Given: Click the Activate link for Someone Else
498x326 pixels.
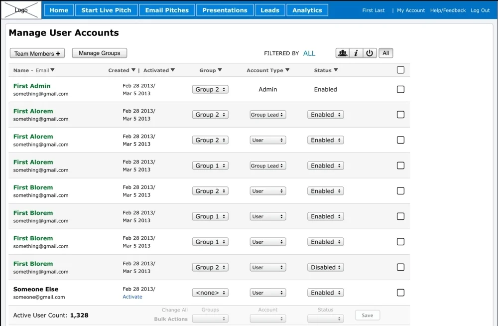Looking at the screenshot, I should (x=132, y=296).
